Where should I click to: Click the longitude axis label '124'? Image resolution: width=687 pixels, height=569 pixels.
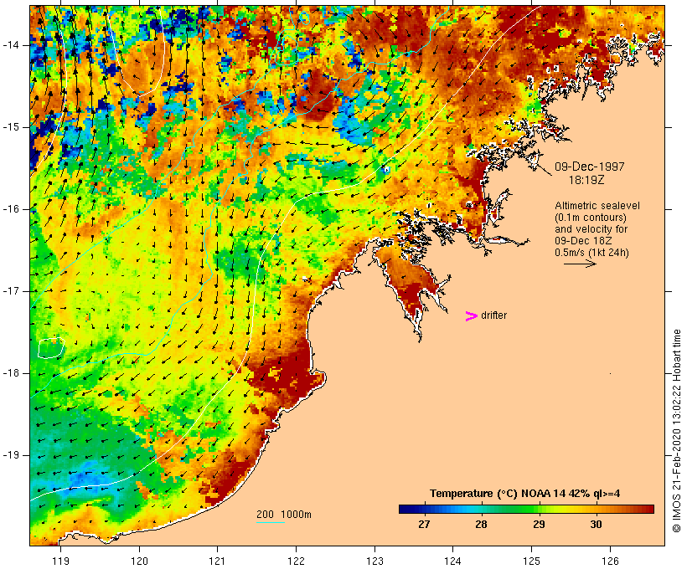pos(453,561)
